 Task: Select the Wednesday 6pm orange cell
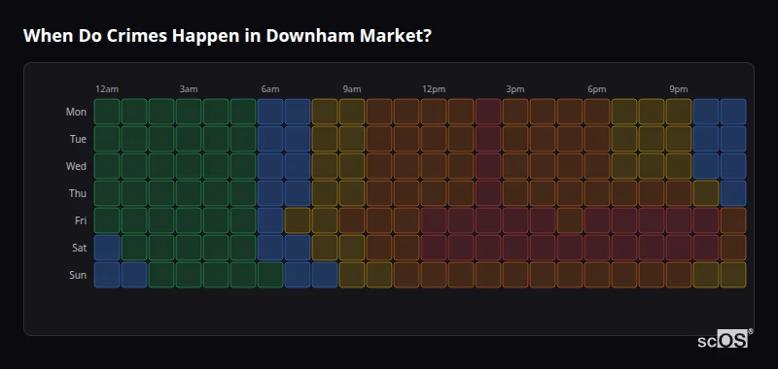[x=597, y=166]
